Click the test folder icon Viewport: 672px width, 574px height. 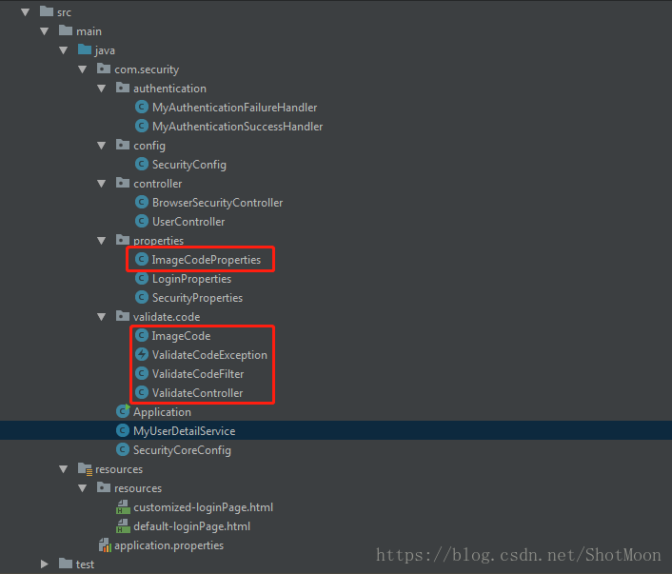tap(65, 563)
